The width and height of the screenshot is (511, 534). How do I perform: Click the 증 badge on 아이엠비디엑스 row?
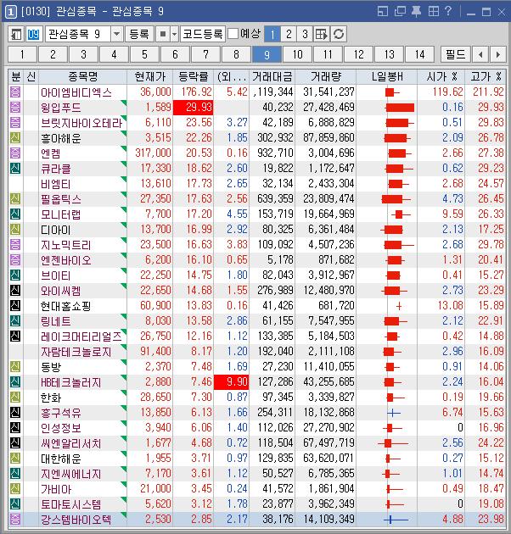coord(15,92)
